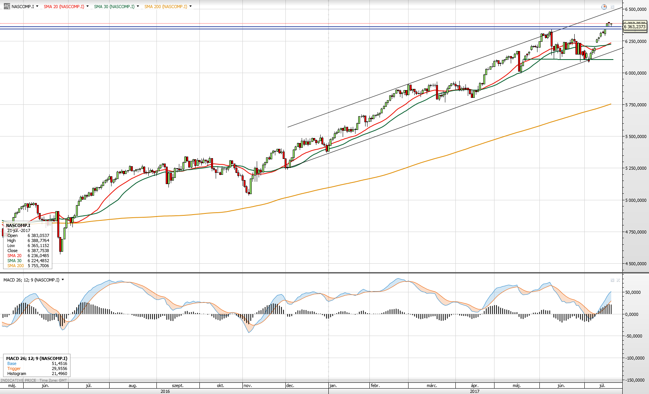The image size is (649, 394).
Task: Click the 50,0000 MACD axis label
Action: tap(633, 293)
